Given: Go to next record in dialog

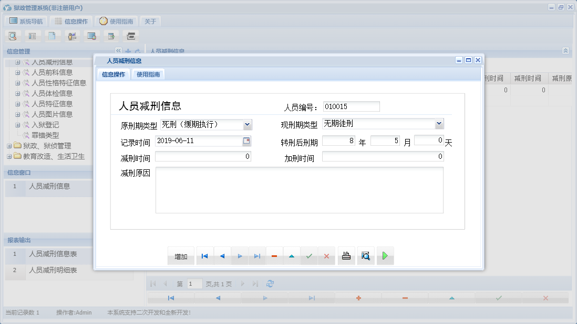Looking at the screenshot, I should coord(240,256).
